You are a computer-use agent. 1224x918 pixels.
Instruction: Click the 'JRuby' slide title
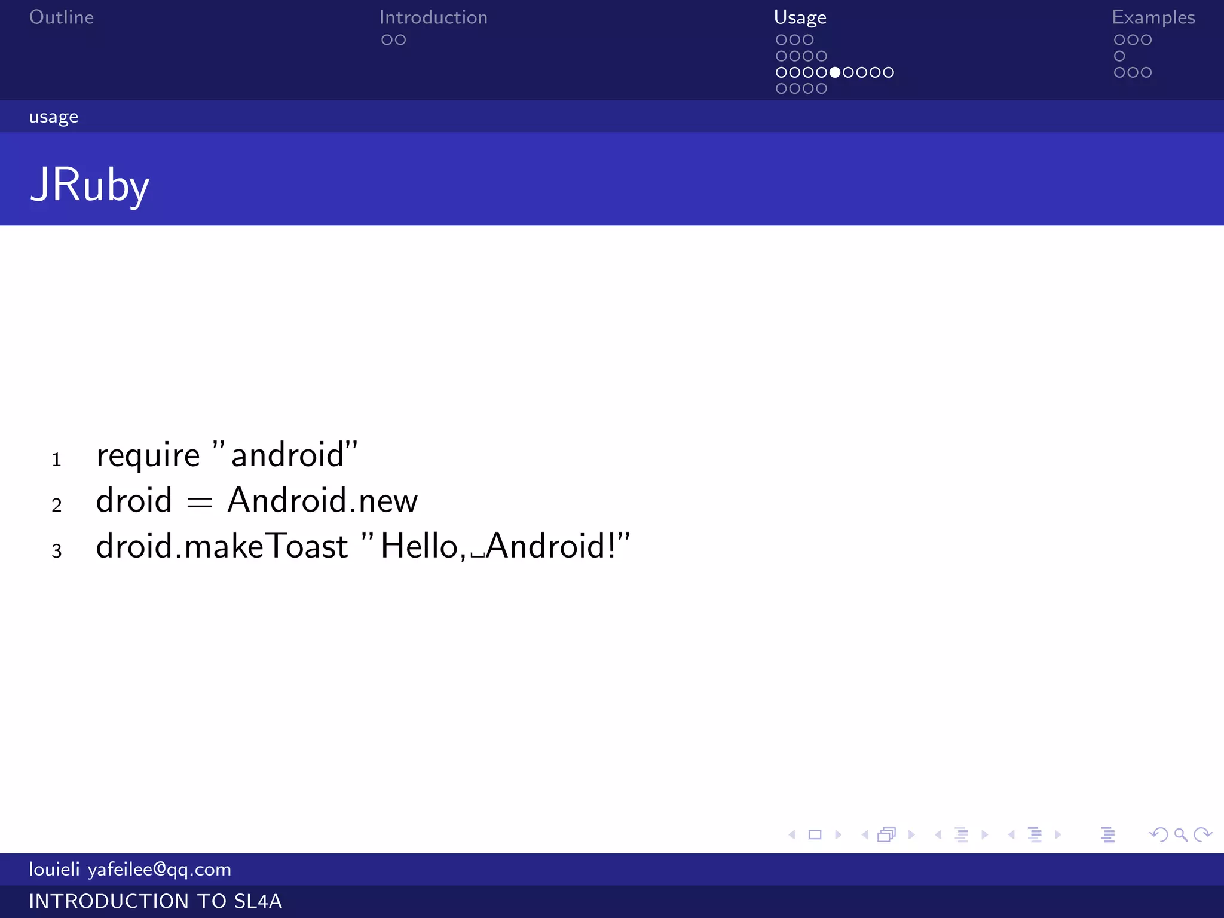(90, 185)
